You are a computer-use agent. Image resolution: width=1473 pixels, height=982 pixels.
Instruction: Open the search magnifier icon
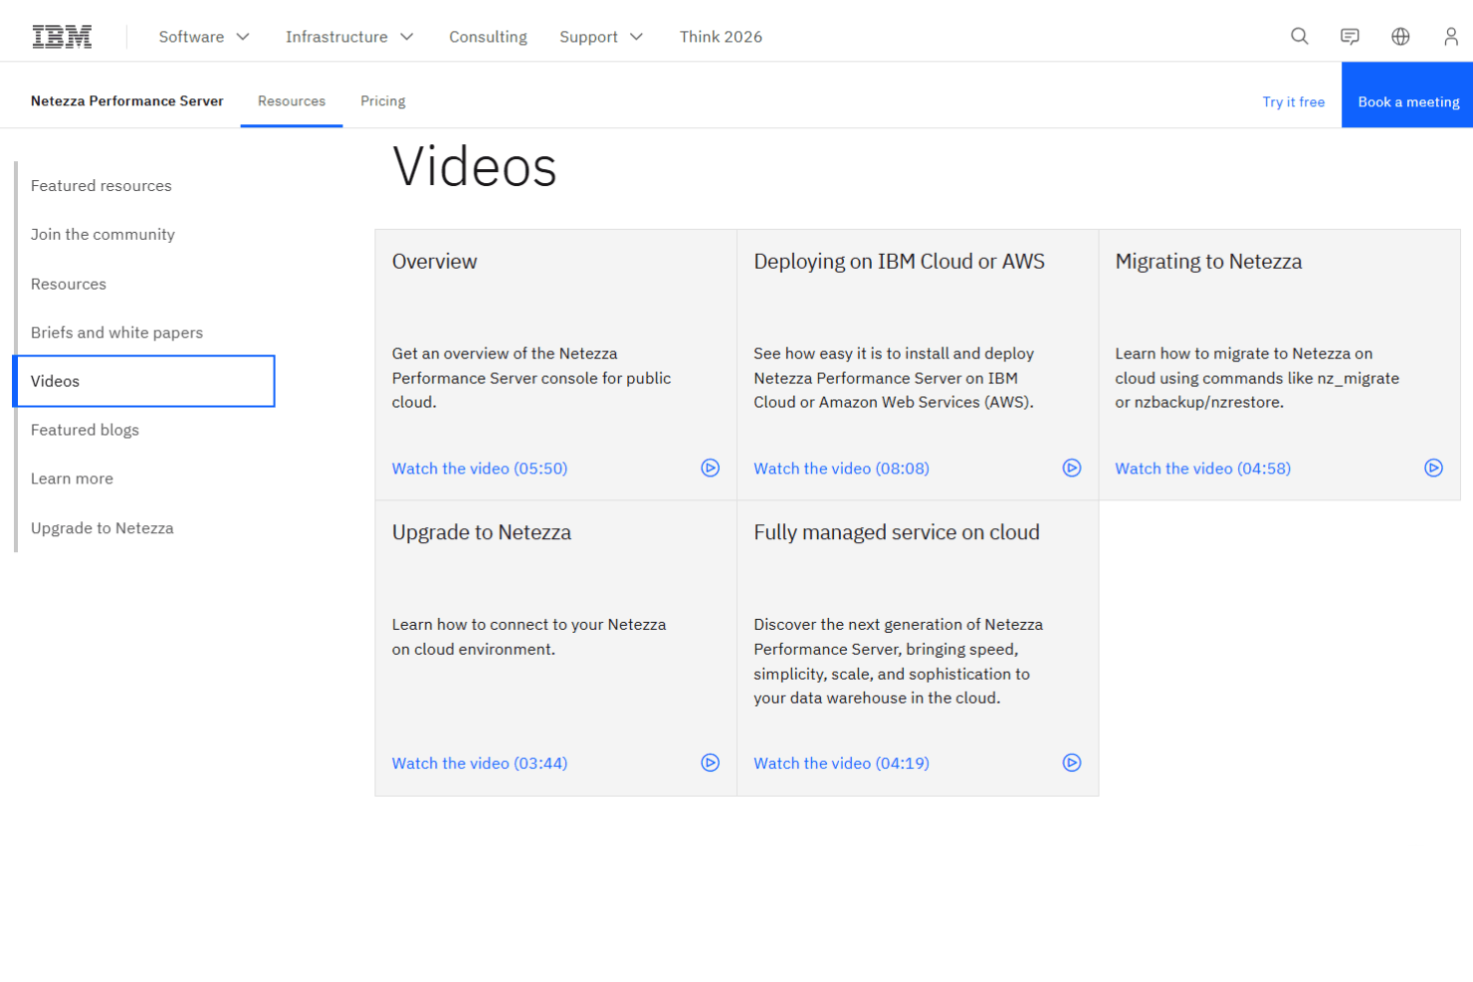tap(1299, 37)
